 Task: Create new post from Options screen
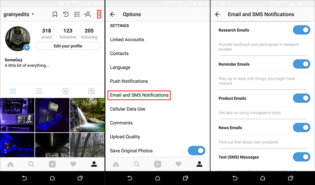[x=158, y=164]
